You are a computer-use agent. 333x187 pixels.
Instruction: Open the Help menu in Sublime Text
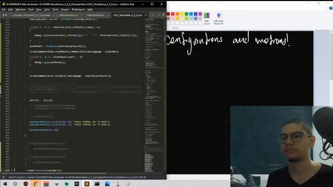pos(90,9)
